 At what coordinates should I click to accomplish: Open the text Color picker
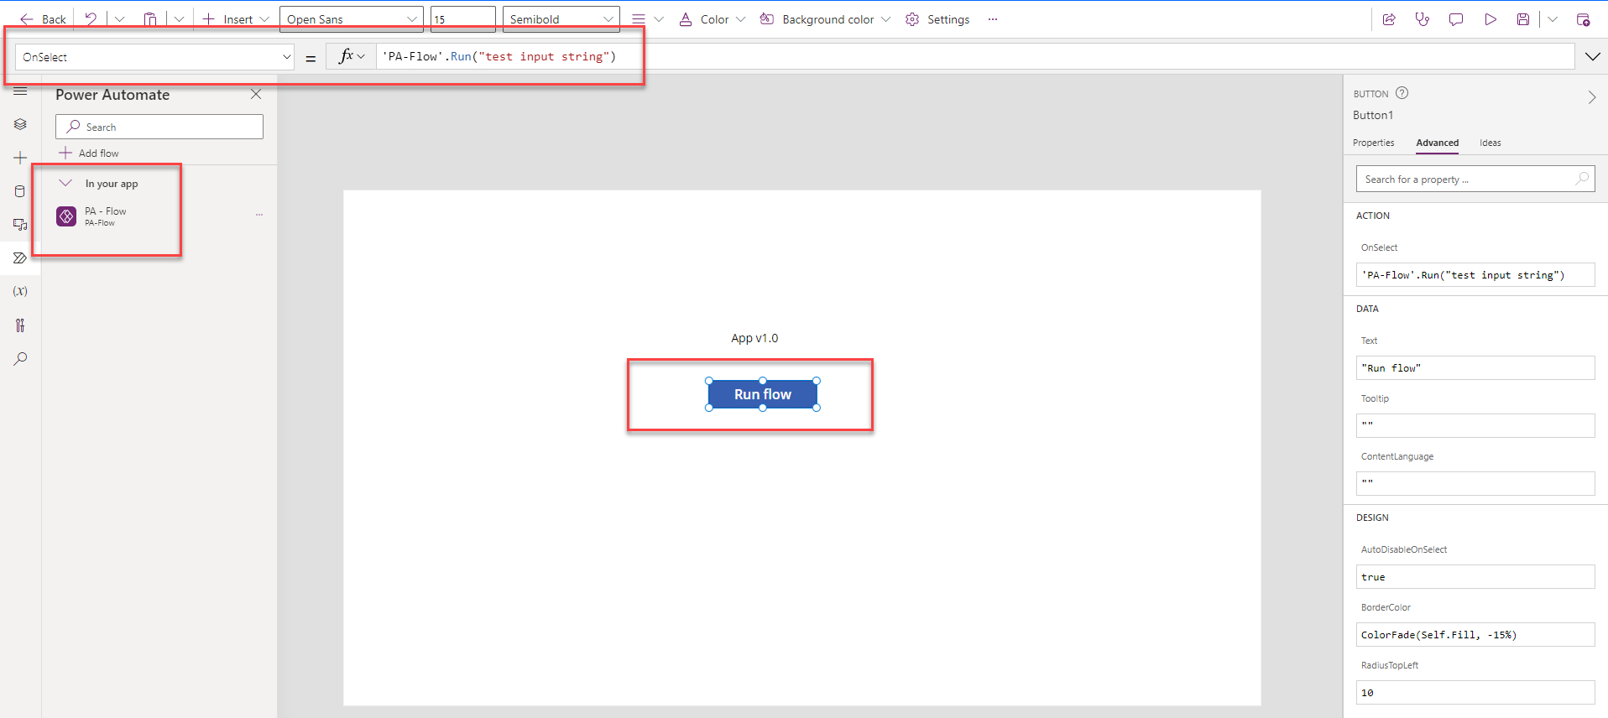pos(712,19)
